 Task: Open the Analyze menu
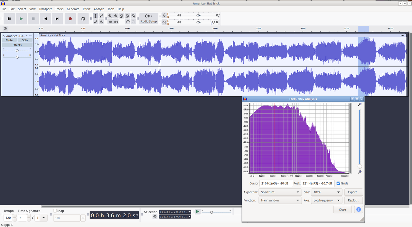coord(99,9)
